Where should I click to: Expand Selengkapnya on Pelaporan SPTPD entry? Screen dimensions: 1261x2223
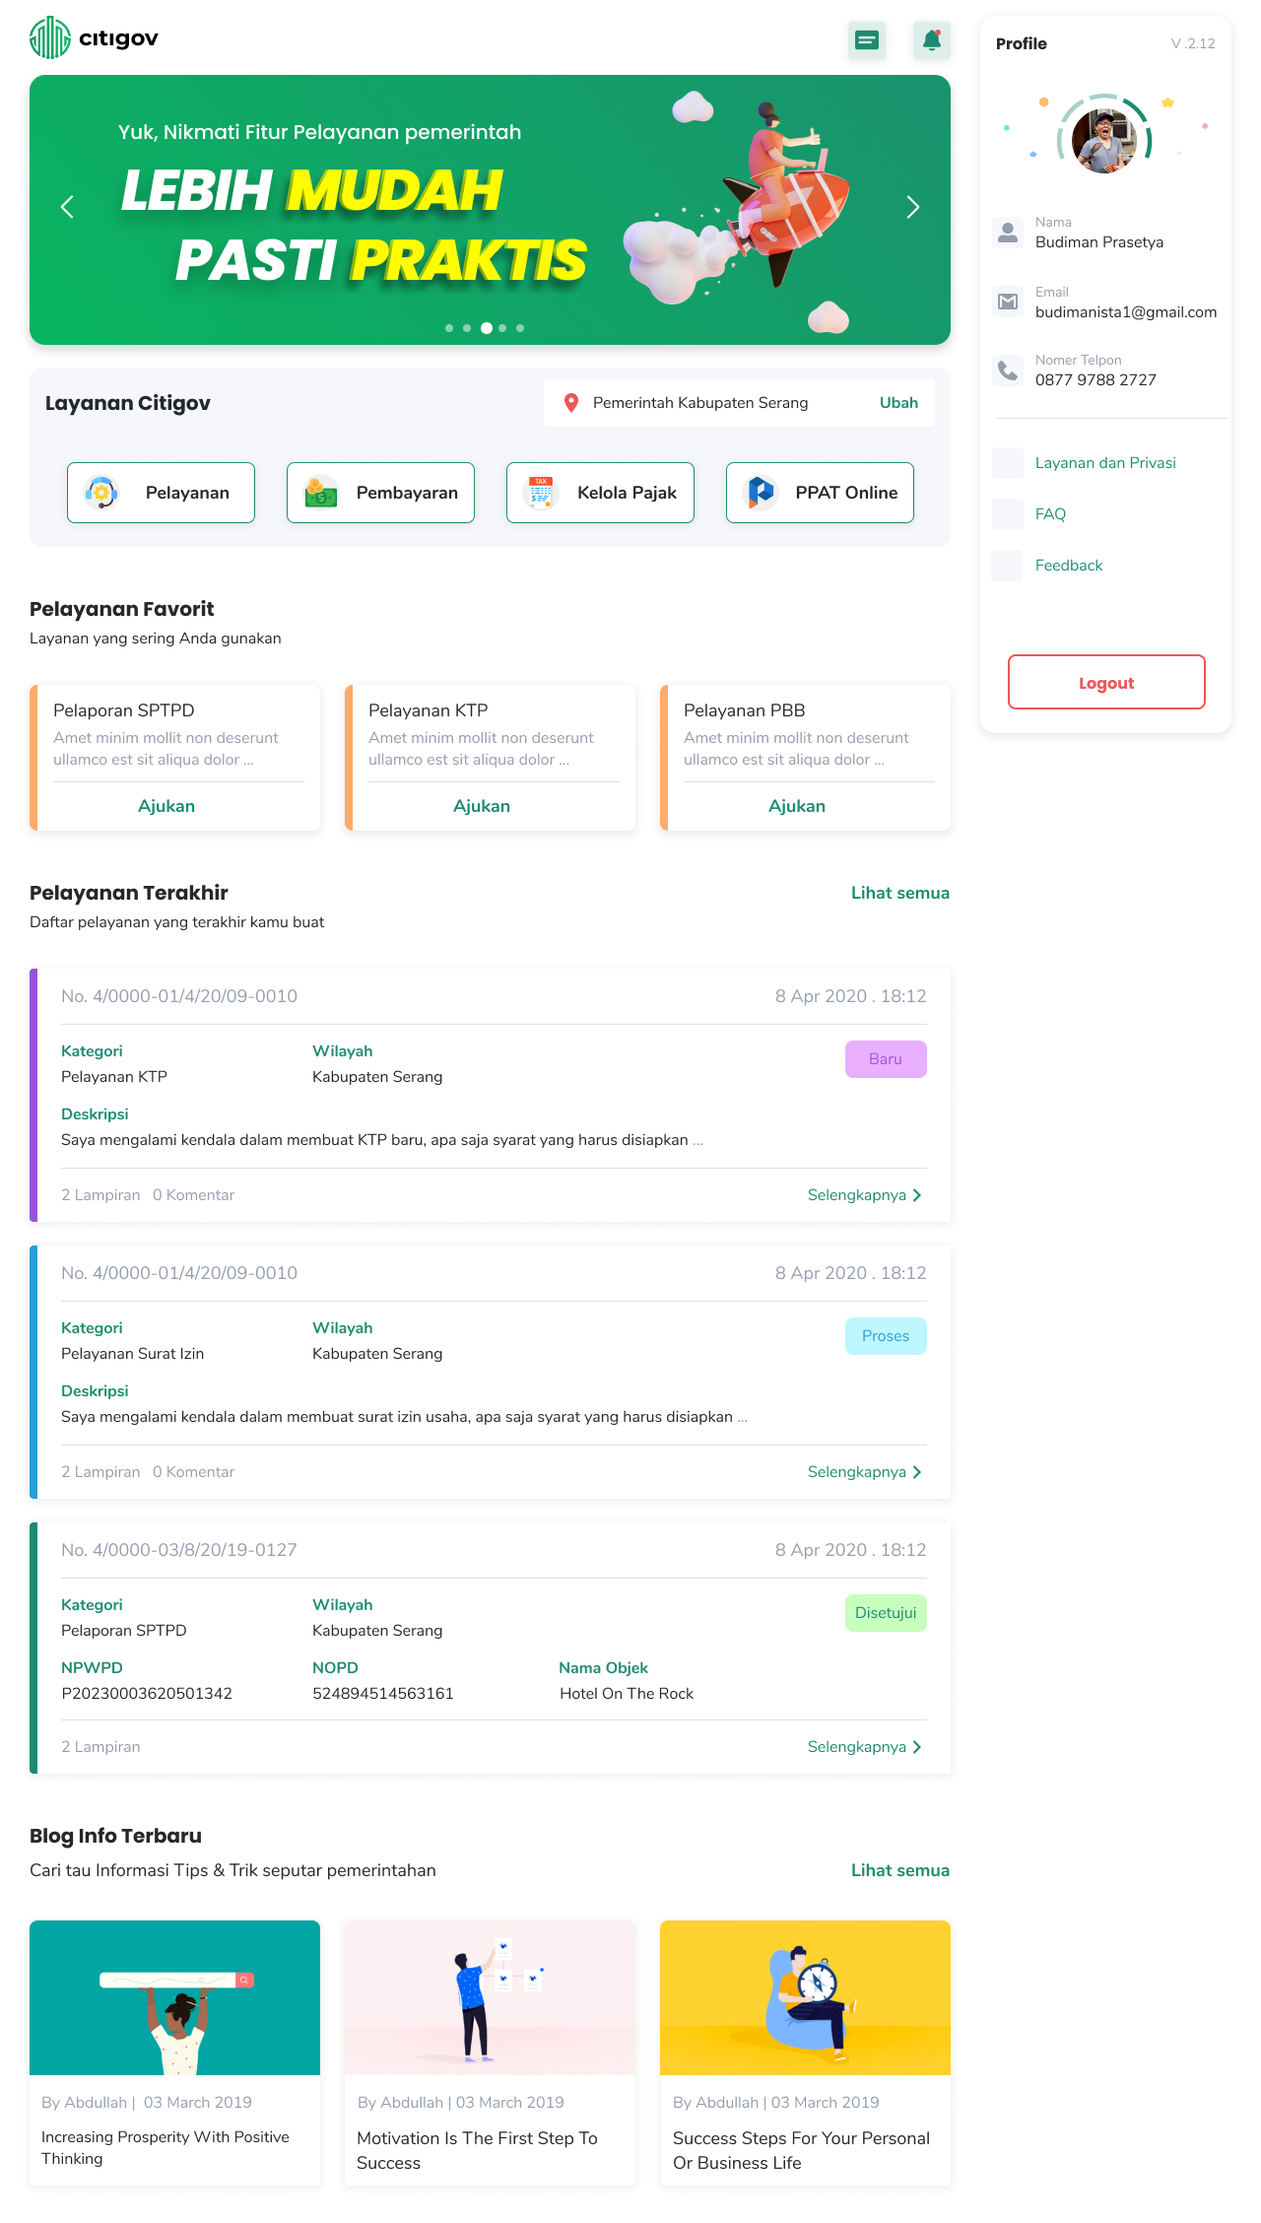tap(864, 1747)
